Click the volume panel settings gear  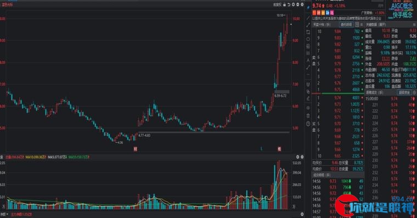pyautogui.click(x=302, y=157)
